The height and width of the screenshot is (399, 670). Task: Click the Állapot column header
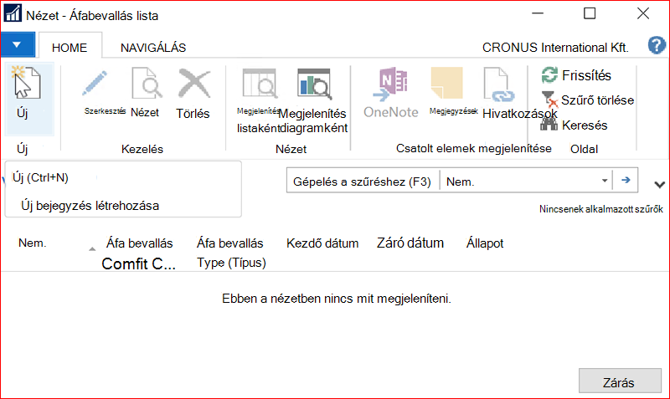[x=485, y=243]
